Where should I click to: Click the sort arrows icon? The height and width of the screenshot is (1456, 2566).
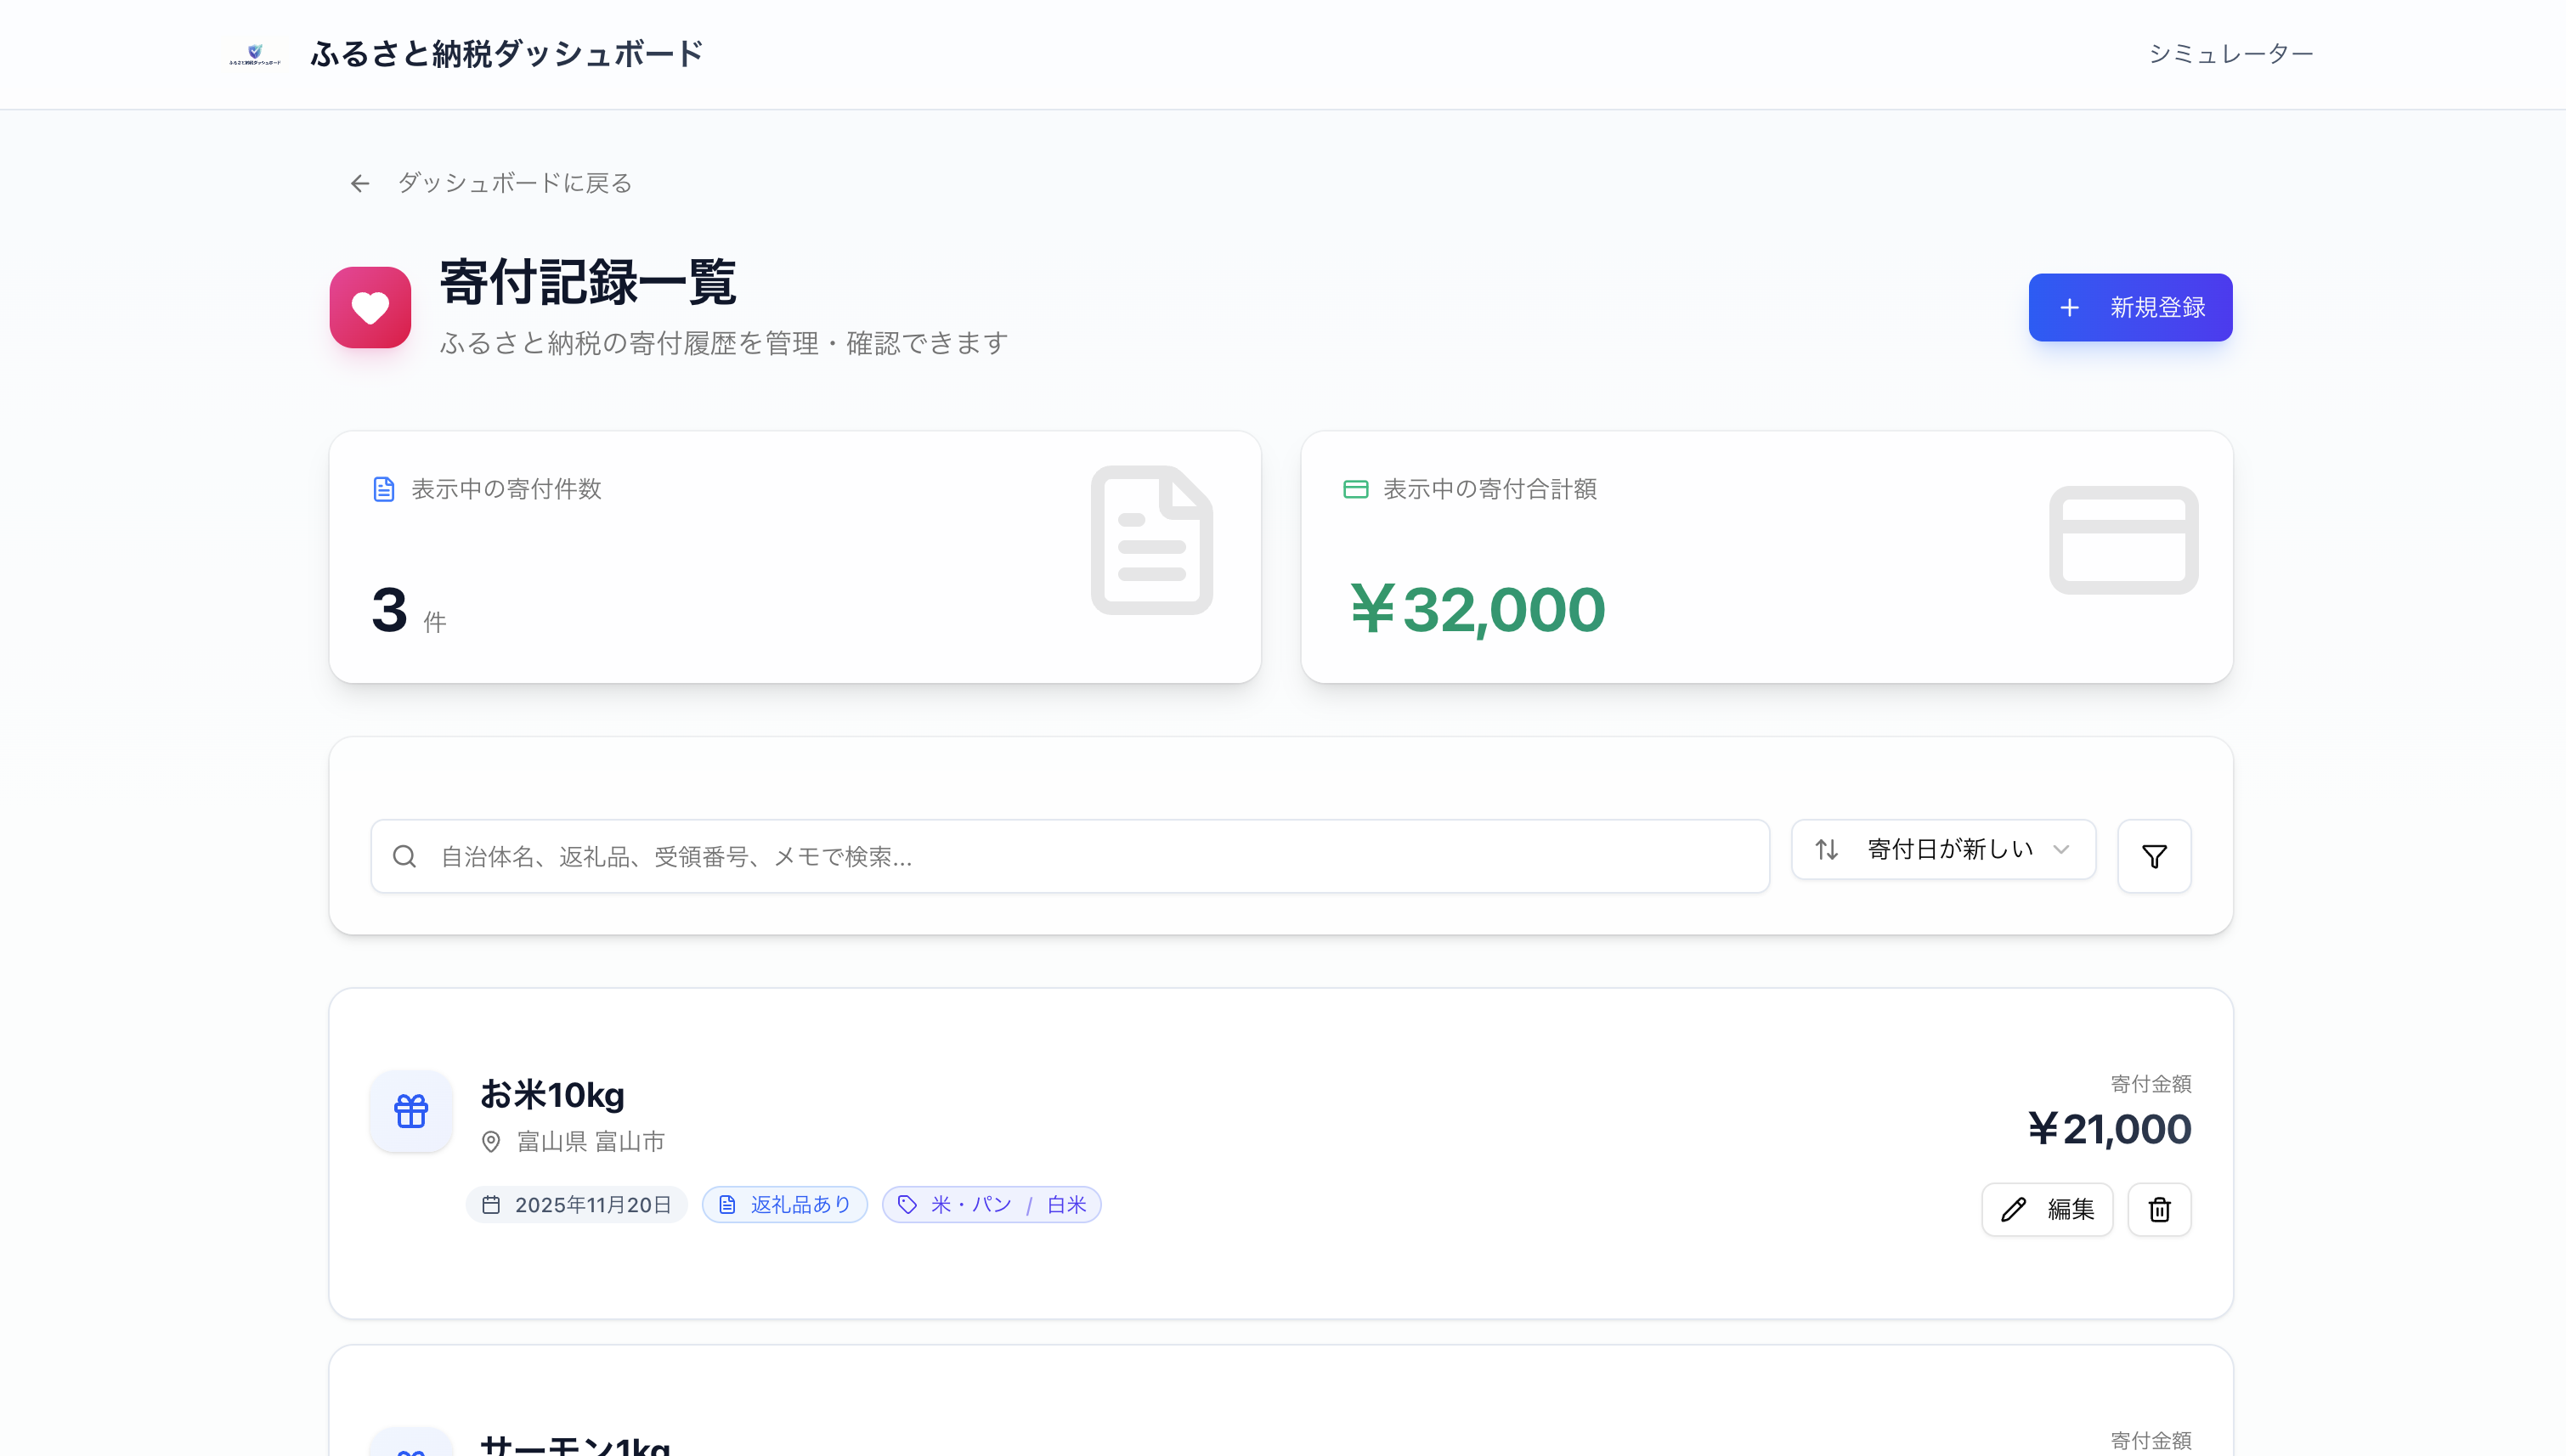[1826, 850]
